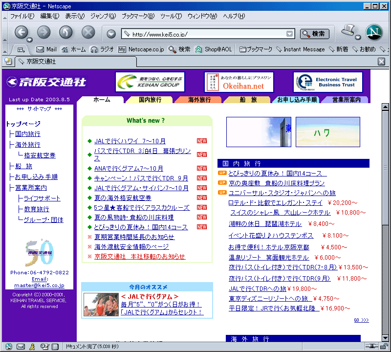Click the round dropdown button left of URL bar
This screenshot has width=391, height=352.
pos(111,34)
